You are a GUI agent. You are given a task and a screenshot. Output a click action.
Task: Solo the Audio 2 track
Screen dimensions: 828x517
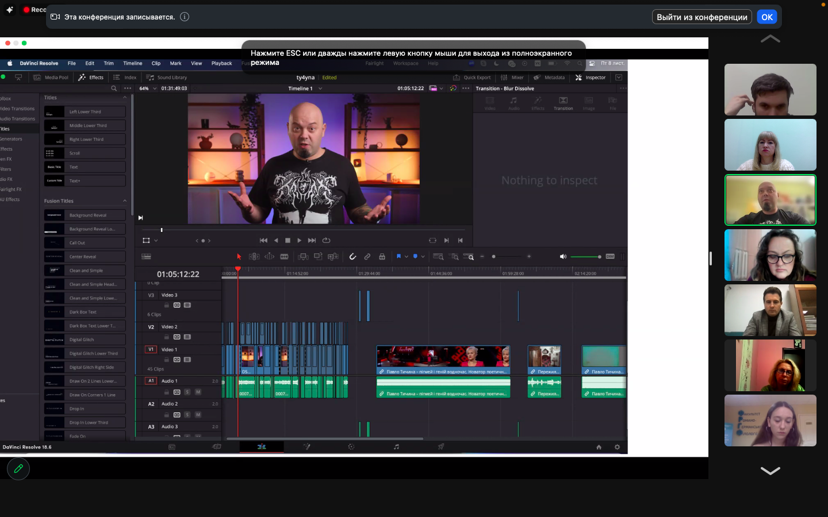(x=187, y=415)
